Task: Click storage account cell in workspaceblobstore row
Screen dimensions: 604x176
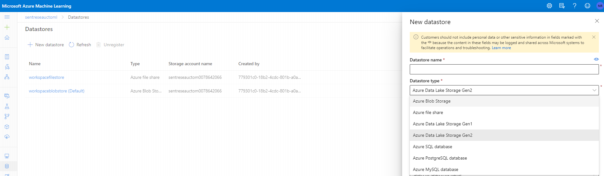Action: pos(195,91)
